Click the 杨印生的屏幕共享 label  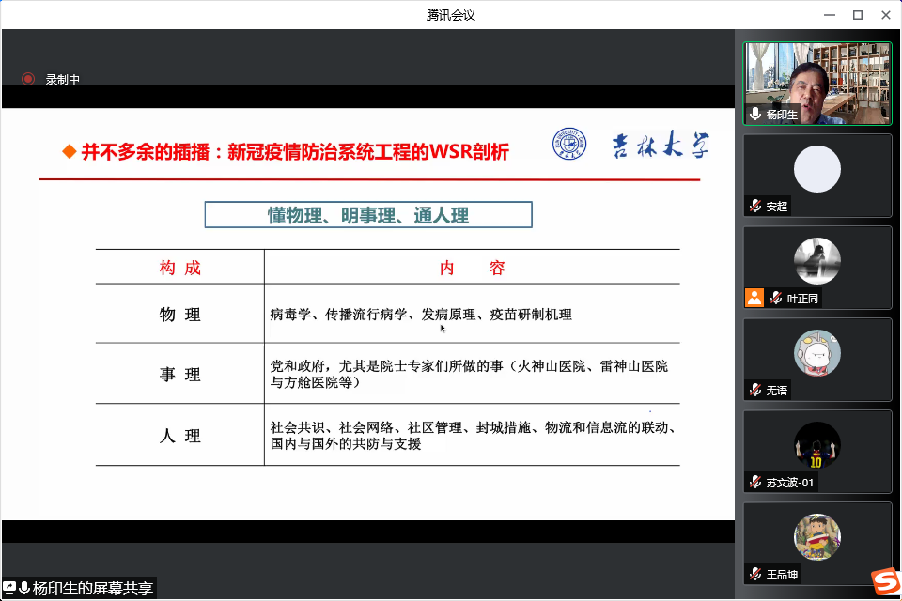(92, 589)
